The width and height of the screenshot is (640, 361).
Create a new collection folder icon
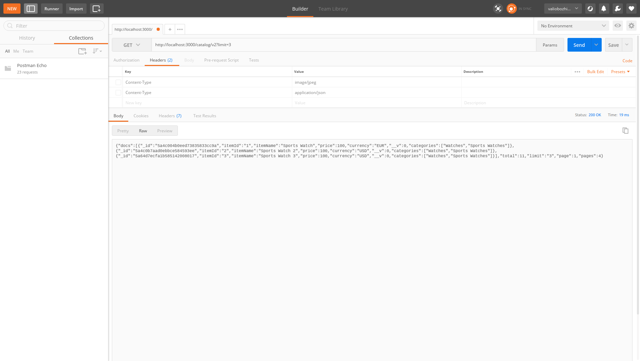(82, 51)
